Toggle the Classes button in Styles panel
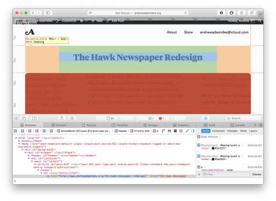 [x=257, y=174]
